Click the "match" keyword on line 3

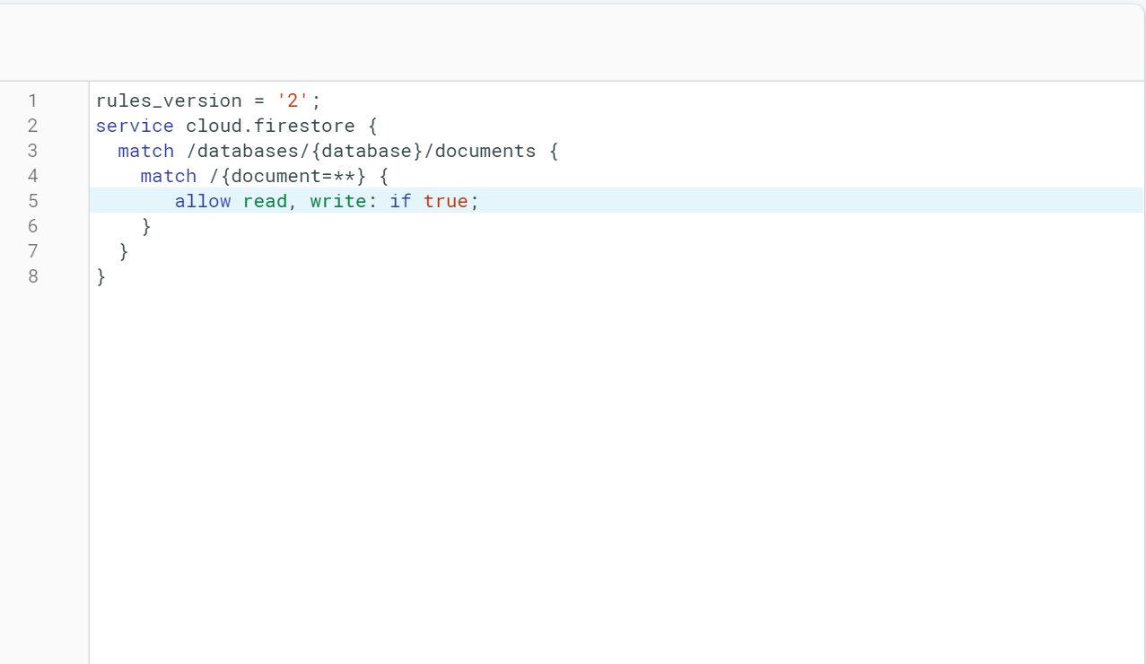(x=146, y=151)
